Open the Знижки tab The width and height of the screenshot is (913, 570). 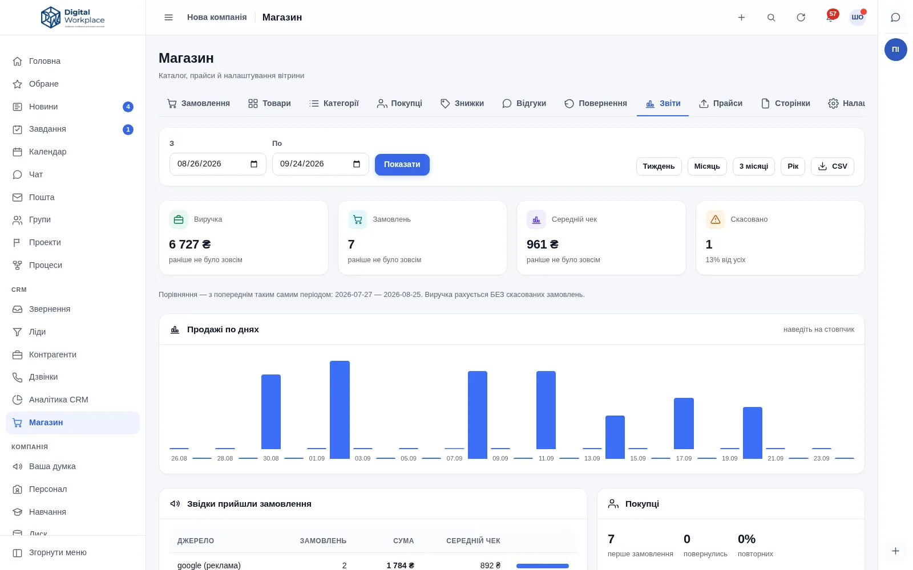click(x=462, y=103)
